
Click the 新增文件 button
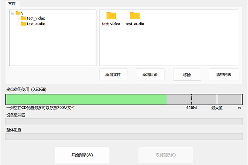(x=113, y=75)
